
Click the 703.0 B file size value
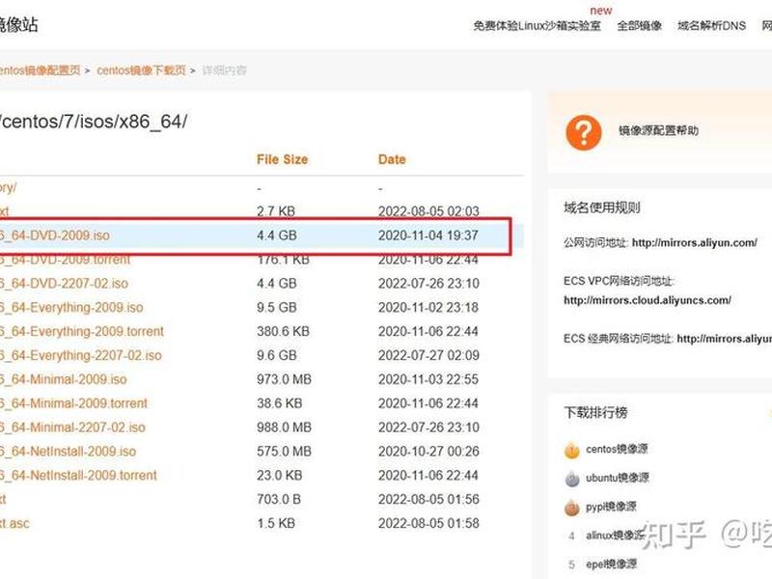(279, 499)
